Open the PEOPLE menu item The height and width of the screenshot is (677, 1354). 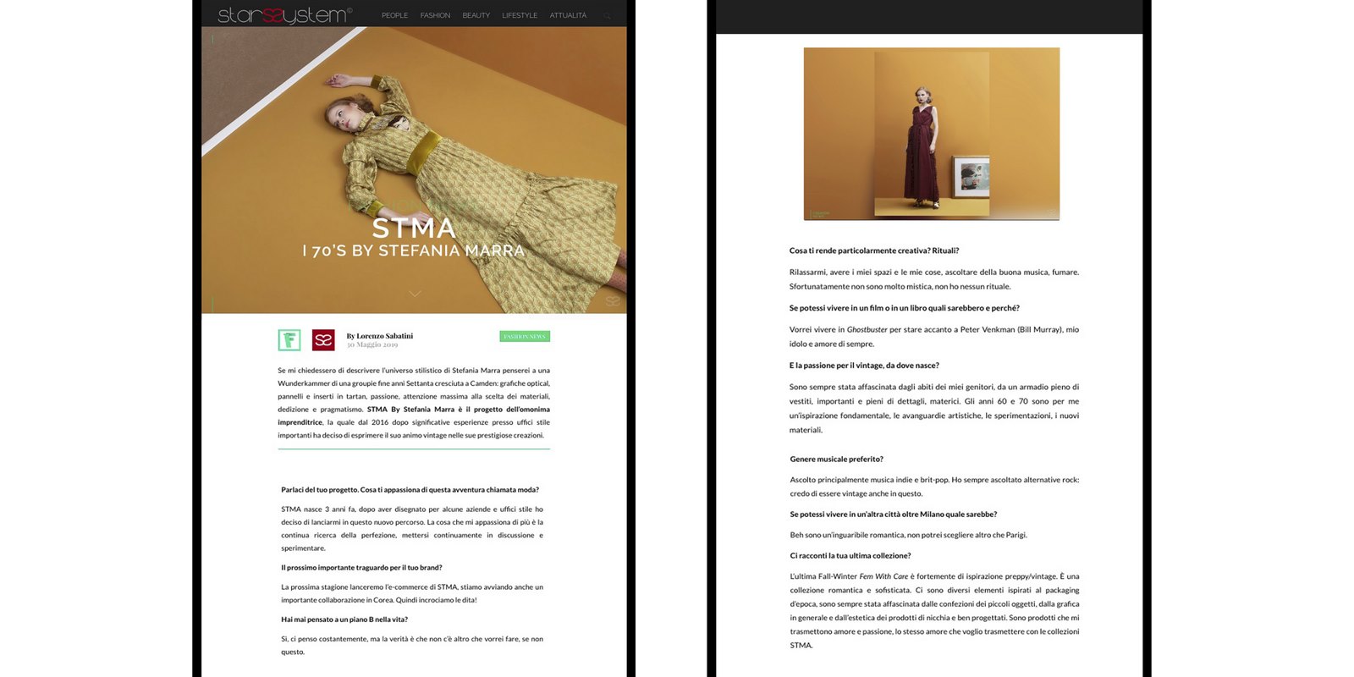click(394, 15)
